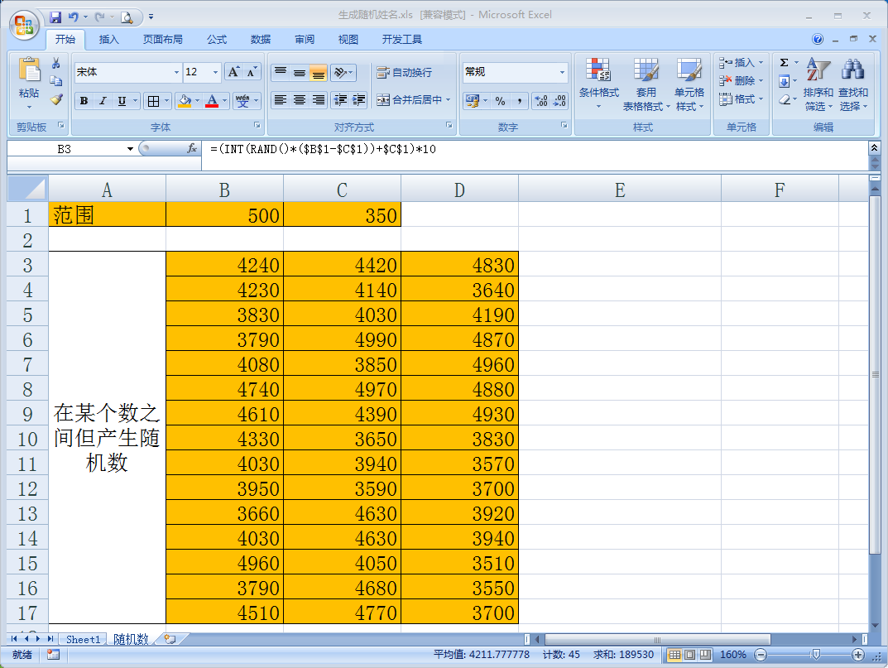
Task: Click the Save icon in quick access toolbar
Action: click(55, 17)
